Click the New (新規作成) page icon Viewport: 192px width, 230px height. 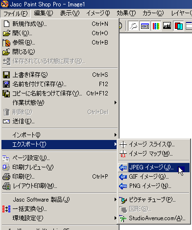click(x=6, y=24)
